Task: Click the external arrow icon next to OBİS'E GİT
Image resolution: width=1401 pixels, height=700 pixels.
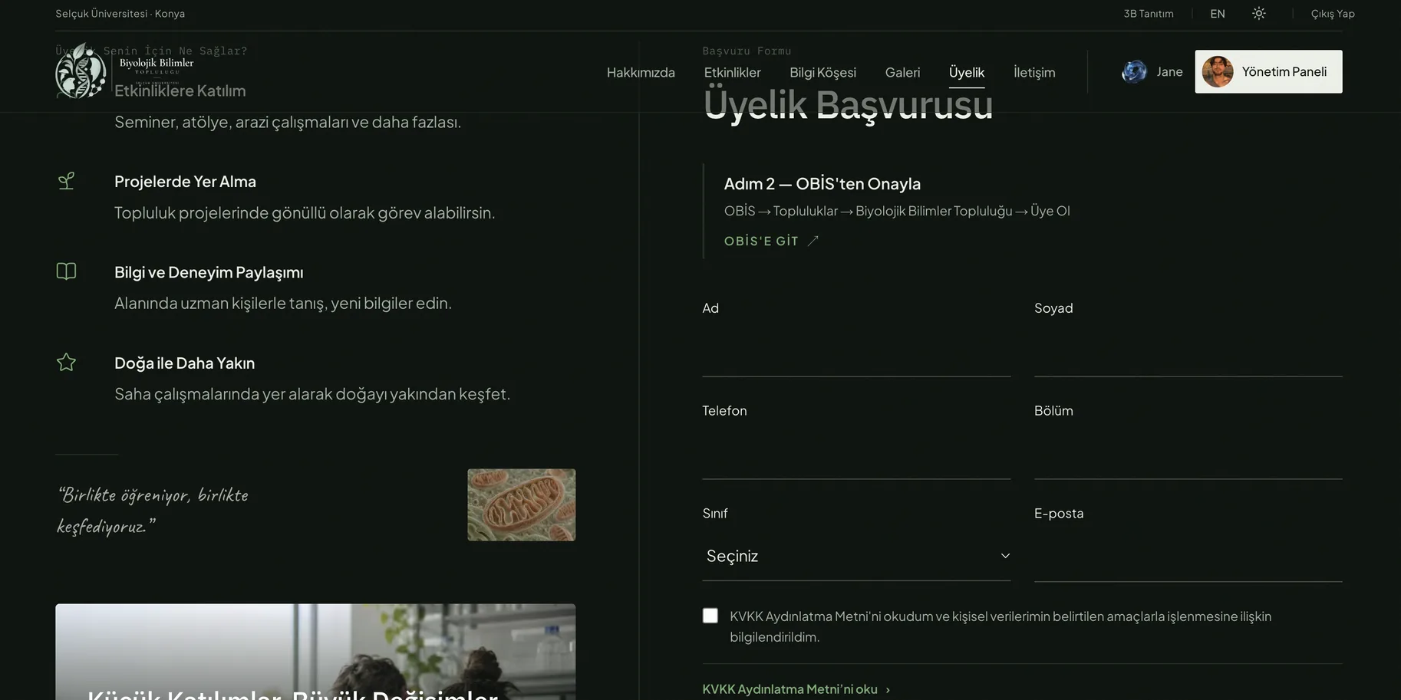Action: [813, 241]
